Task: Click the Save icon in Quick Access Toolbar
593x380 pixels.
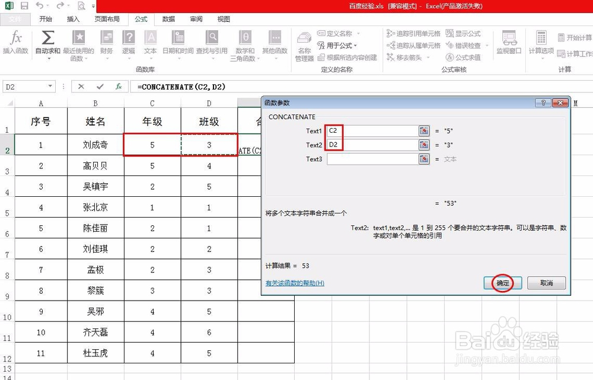Action: (x=23, y=6)
